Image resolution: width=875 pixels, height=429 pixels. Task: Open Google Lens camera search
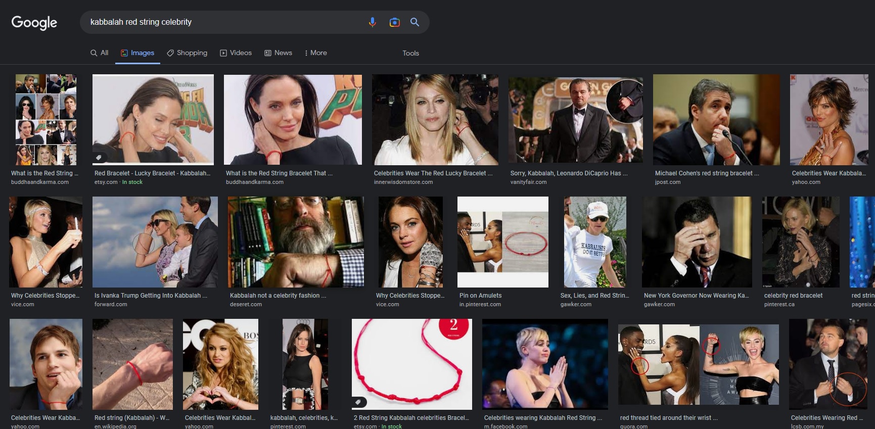394,22
